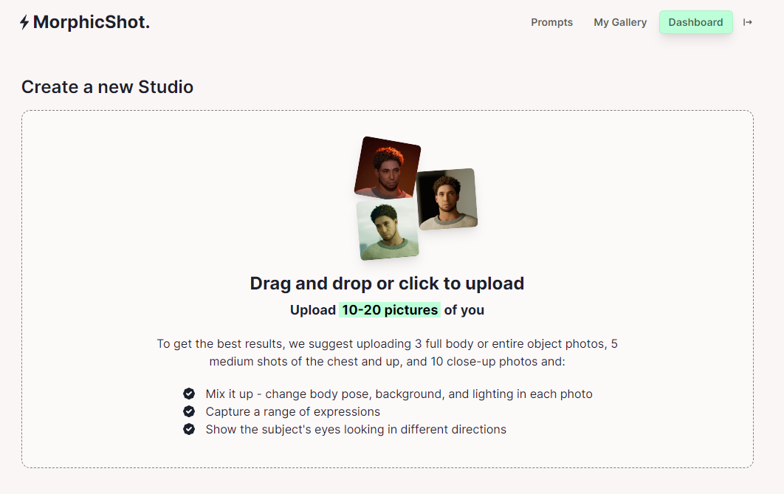This screenshot has height=494, width=784.
Task: Click the eyes looking in different directions tip
Action: [x=356, y=430]
